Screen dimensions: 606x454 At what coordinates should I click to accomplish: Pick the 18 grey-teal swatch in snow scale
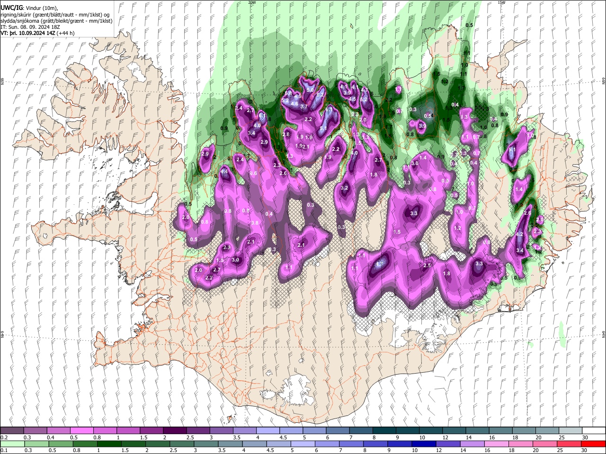[x=524, y=431]
